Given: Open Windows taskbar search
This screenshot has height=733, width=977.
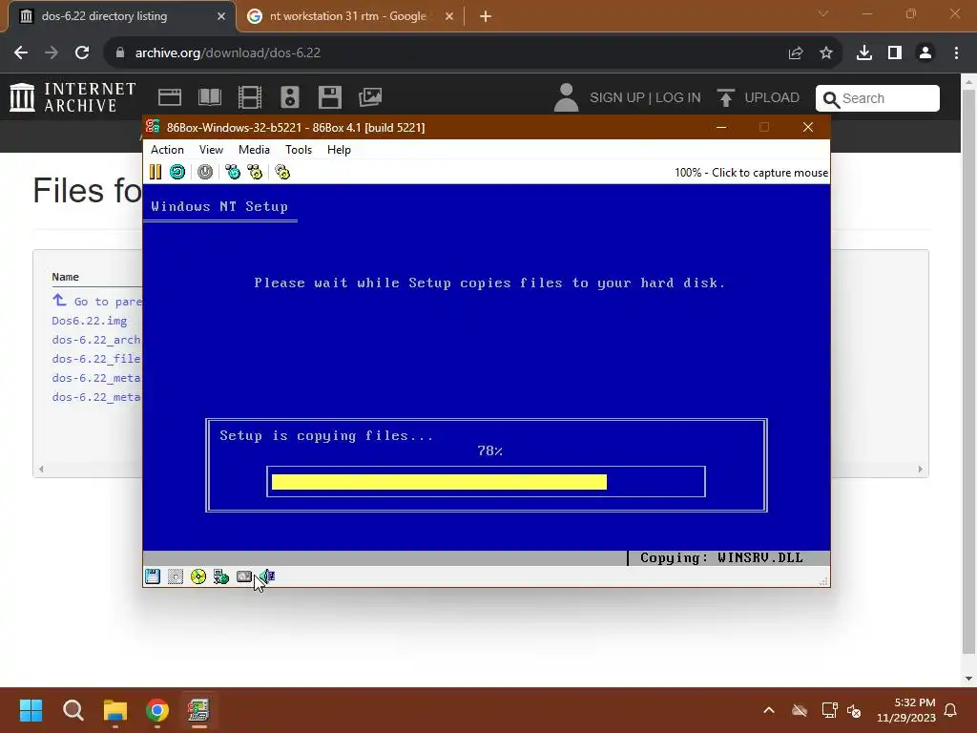Looking at the screenshot, I should pyautogui.click(x=73, y=710).
